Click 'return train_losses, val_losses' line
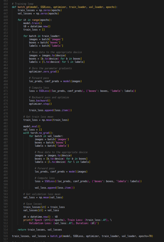Image resolution: width=164 pixels, height=242 pixels. [40, 230]
